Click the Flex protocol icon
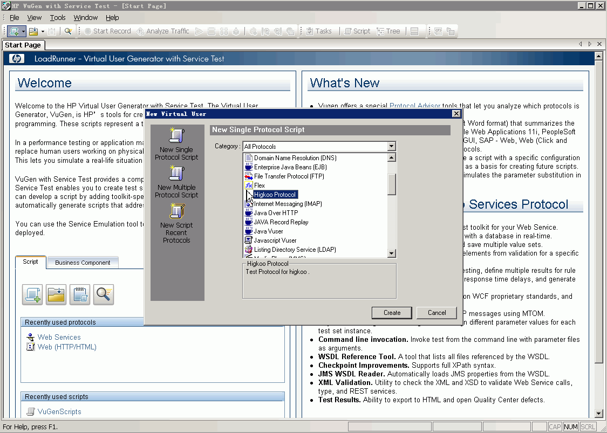 click(x=249, y=185)
